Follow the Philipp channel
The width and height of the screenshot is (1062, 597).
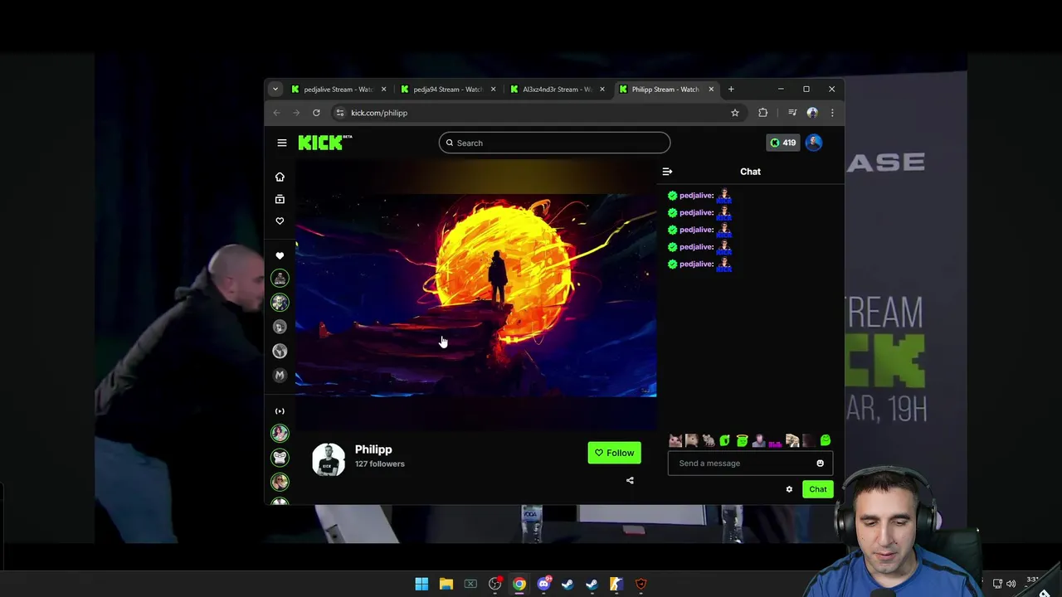pyautogui.click(x=614, y=453)
